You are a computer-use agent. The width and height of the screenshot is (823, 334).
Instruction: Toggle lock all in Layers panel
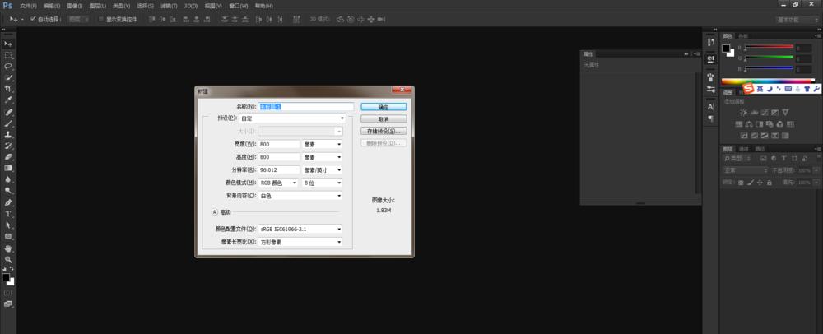coord(769,183)
